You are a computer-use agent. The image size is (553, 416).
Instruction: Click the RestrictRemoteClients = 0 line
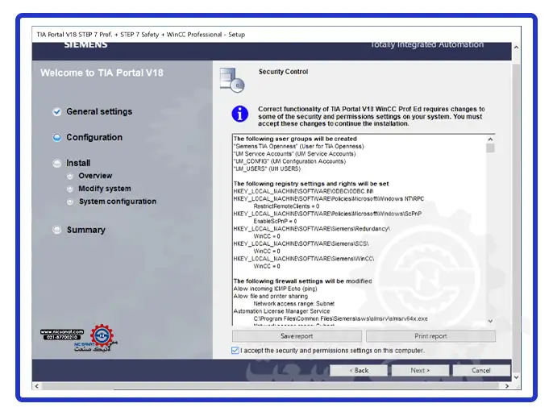(286, 206)
